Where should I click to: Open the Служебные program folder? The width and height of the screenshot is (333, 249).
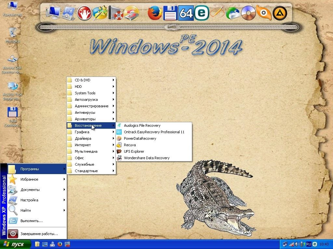[x=91, y=164]
